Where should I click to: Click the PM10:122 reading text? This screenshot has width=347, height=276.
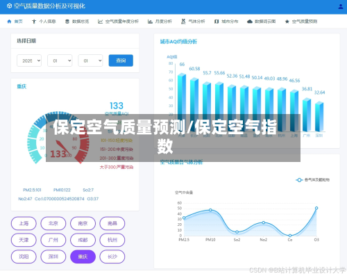[62, 190]
